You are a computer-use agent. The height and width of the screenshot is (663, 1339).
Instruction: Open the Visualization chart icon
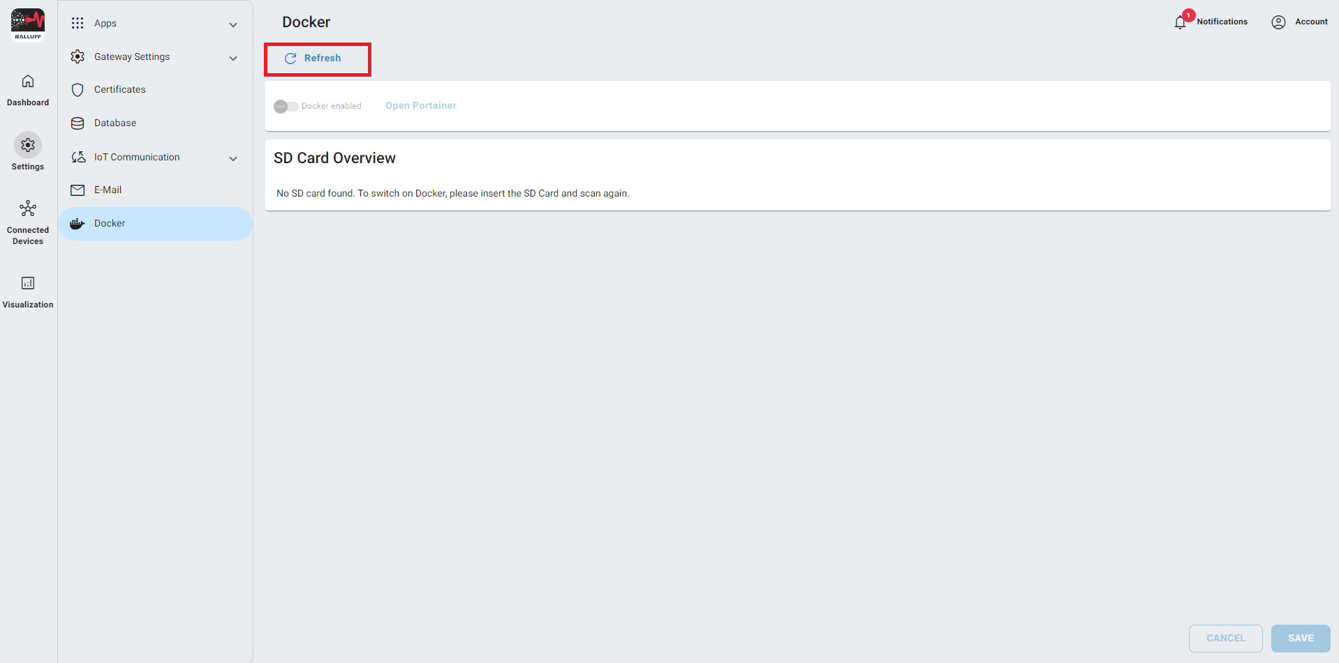pyautogui.click(x=28, y=283)
